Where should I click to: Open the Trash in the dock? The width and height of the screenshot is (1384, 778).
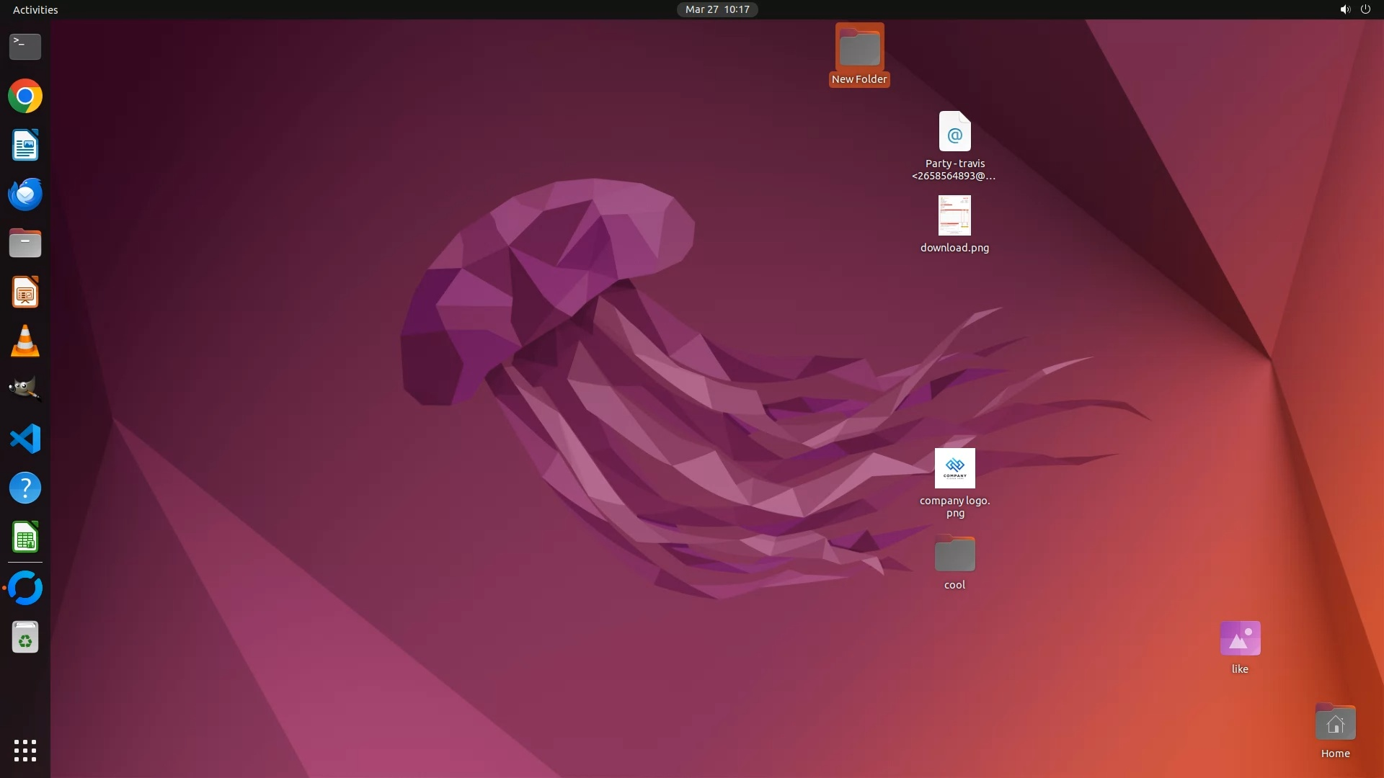(25, 638)
